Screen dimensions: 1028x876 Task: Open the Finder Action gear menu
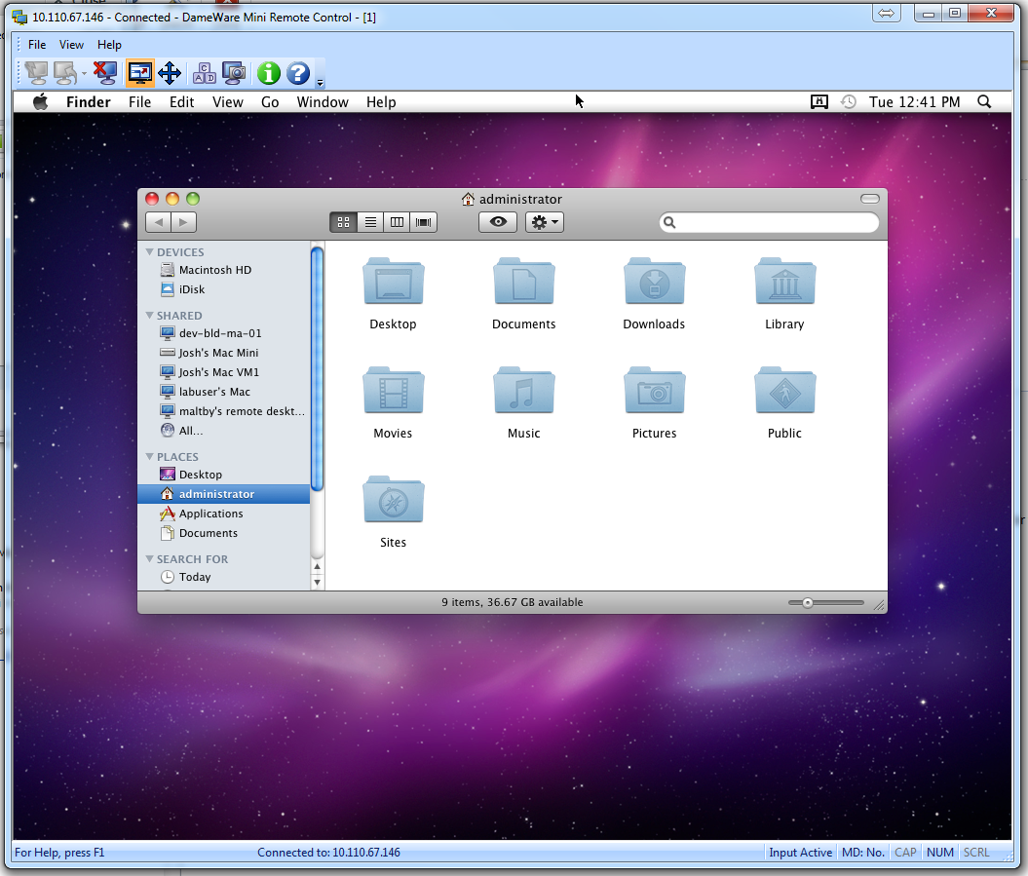(544, 222)
